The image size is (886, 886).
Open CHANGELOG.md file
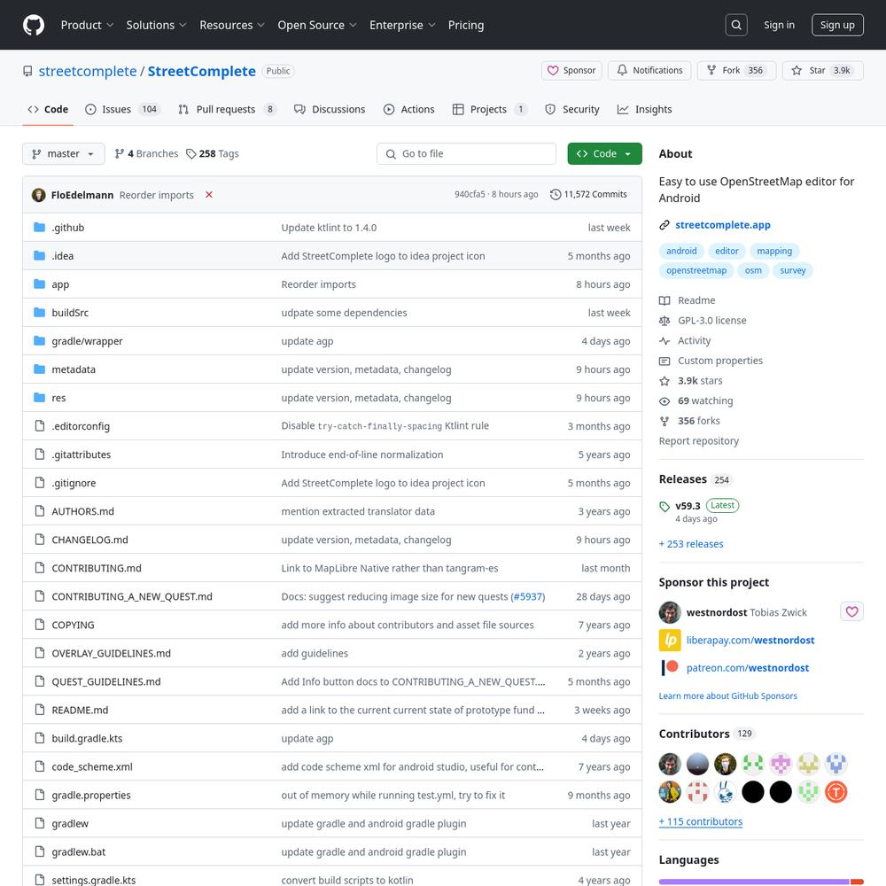click(x=89, y=540)
